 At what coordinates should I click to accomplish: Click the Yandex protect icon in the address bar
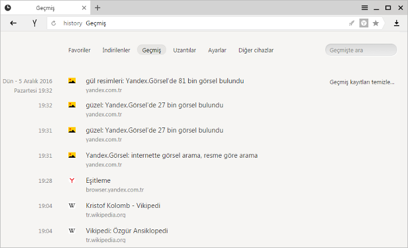pyautogui.click(x=364, y=23)
